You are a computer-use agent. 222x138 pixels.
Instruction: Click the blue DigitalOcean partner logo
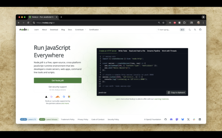pyautogui.click(x=64, y=97)
